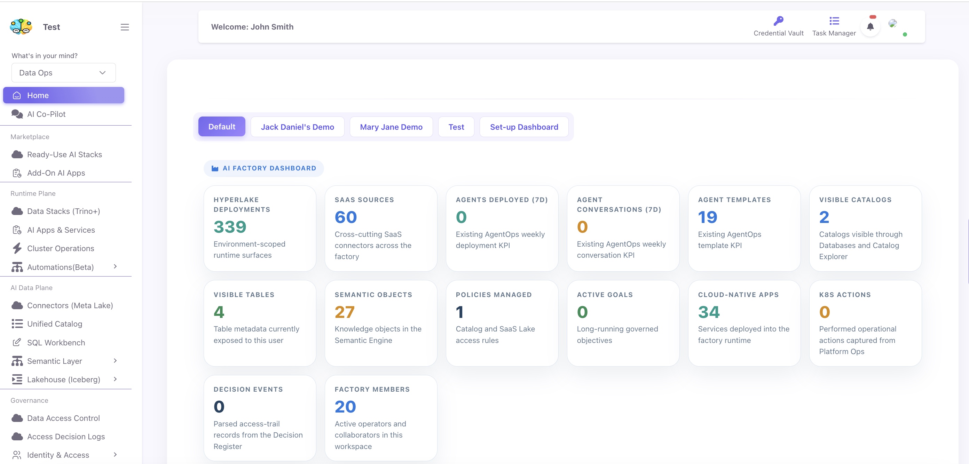Click the notification bell icon

tap(870, 26)
